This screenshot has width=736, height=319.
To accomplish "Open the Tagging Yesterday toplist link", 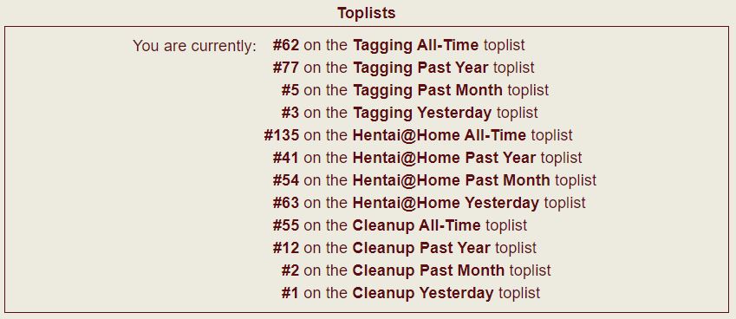I will (422, 113).
